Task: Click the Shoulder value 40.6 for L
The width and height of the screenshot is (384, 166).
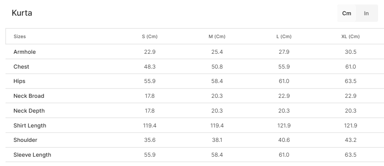Action: pyautogui.click(x=284, y=140)
